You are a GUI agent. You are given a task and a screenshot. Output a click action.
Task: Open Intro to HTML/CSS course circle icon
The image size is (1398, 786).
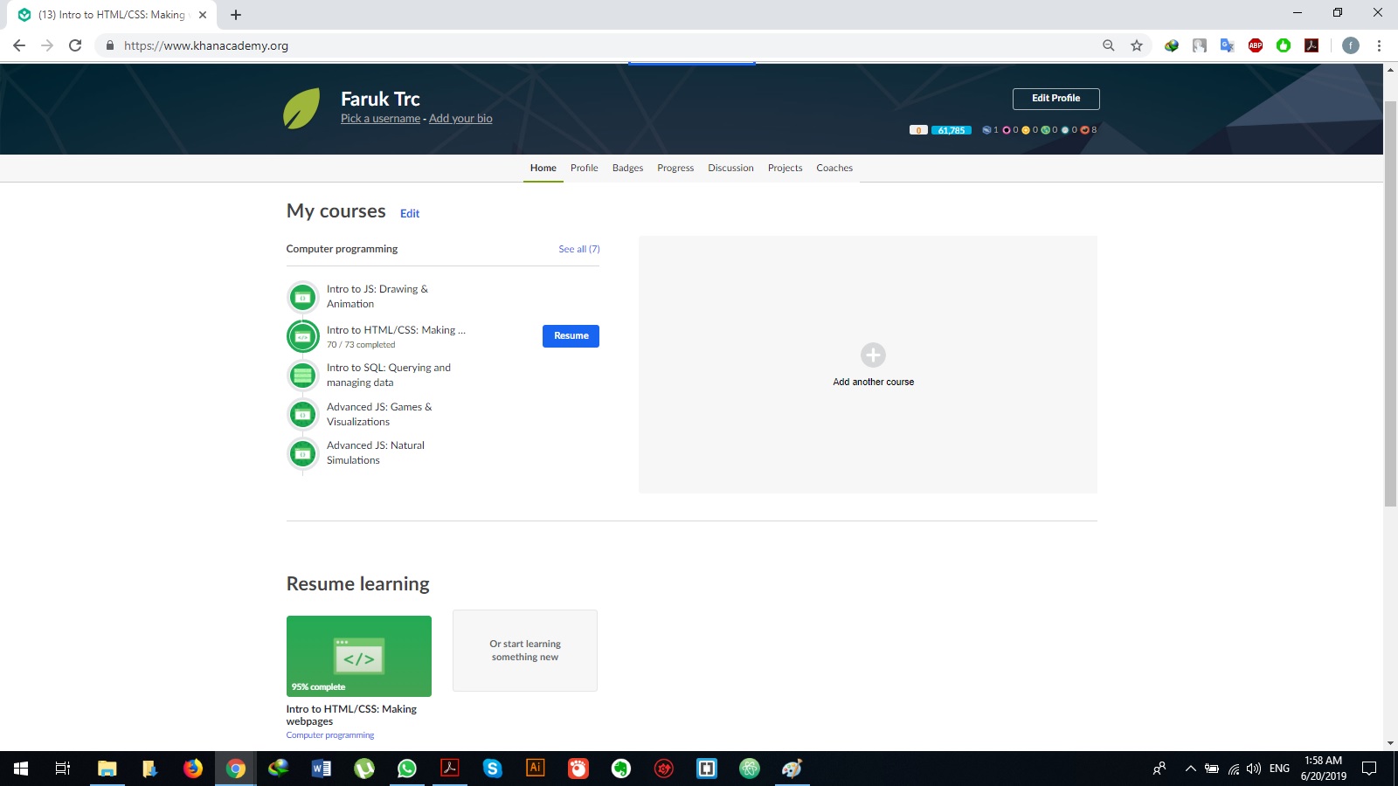coord(303,336)
